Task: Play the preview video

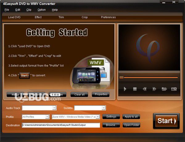Action: (125, 89)
